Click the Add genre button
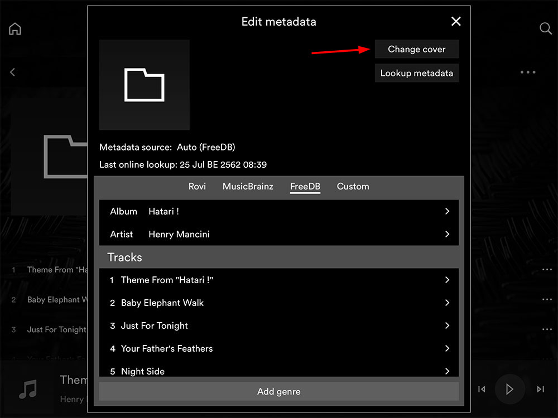This screenshot has width=558, height=418. point(278,391)
